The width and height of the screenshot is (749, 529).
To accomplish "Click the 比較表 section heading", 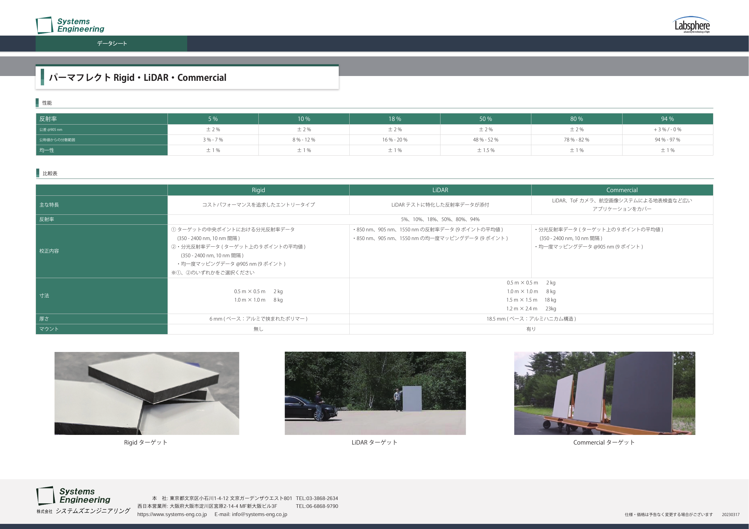I will [50, 173].
